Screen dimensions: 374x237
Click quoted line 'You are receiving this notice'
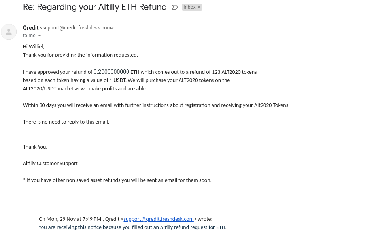click(x=132, y=227)
